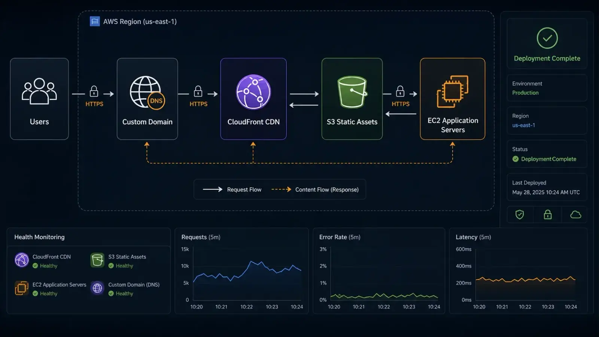This screenshot has width=599, height=337.
Task: Select the Custom Domain DNS globe icon
Action: (147, 92)
